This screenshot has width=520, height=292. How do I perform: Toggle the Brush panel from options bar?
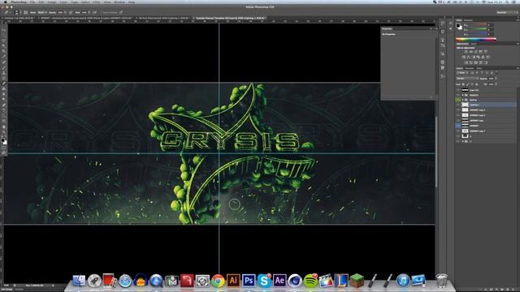coord(26,12)
